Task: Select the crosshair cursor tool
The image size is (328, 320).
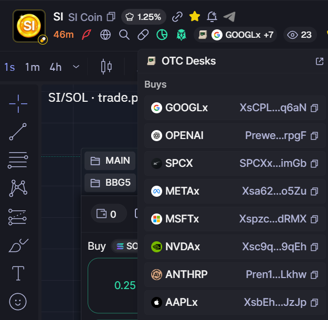Action: [x=18, y=104]
